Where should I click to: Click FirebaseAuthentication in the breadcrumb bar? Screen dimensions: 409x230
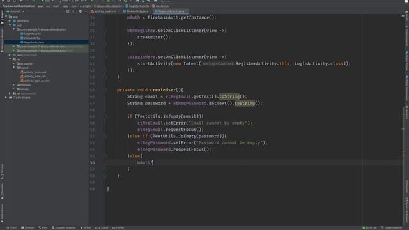[x=19, y=6]
